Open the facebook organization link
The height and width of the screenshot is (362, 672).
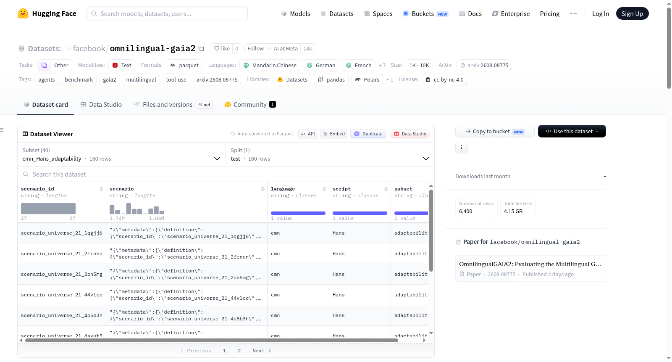pos(89,48)
